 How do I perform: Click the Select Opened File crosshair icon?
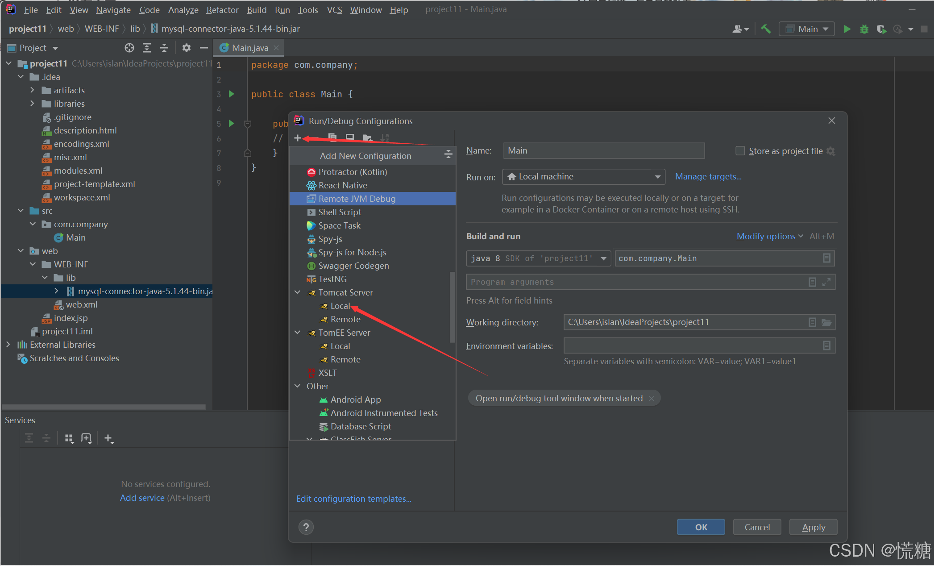coord(129,48)
